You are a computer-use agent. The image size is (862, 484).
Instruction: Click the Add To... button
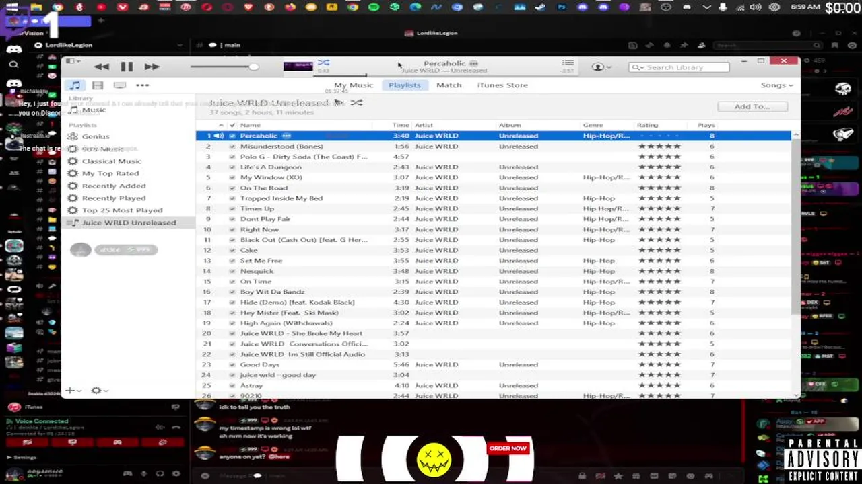(x=752, y=106)
